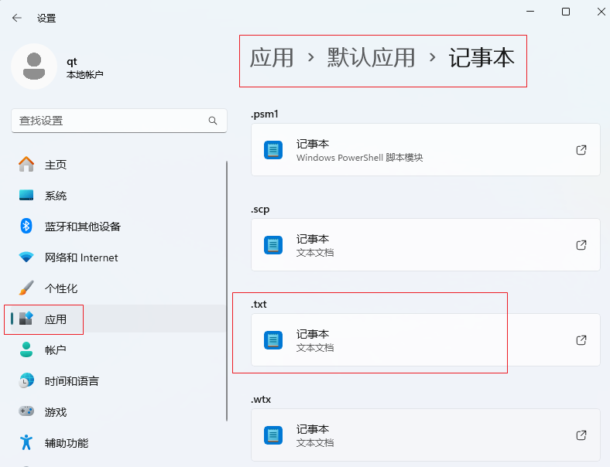The width and height of the screenshot is (610, 467).
Task: Select the clock globe icon for 时间和语言
Action: pyautogui.click(x=26, y=380)
